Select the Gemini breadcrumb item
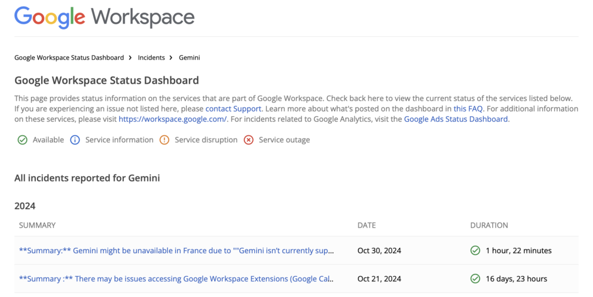Viewport: 593px width, 297px height. [x=189, y=58]
